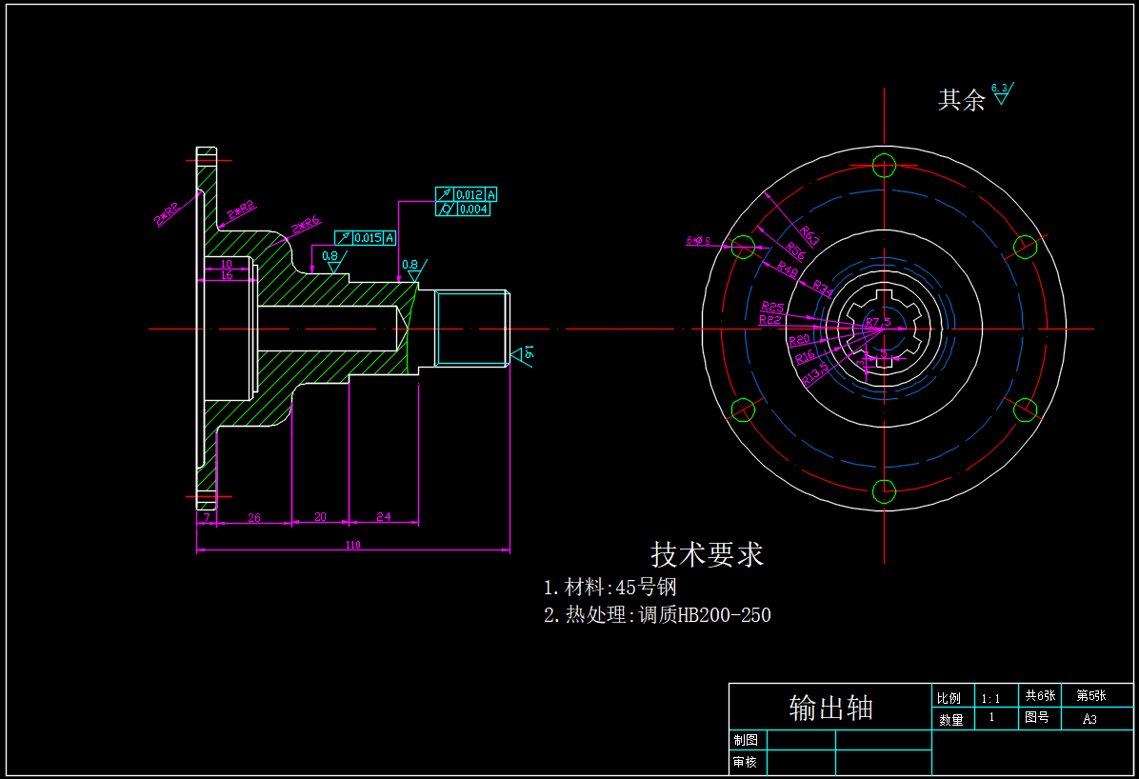Select the 技术要求 heading text
This screenshot has width=1139, height=779.
click(707, 554)
